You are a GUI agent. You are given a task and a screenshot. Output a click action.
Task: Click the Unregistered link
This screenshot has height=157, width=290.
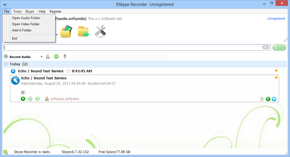tap(276, 19)
